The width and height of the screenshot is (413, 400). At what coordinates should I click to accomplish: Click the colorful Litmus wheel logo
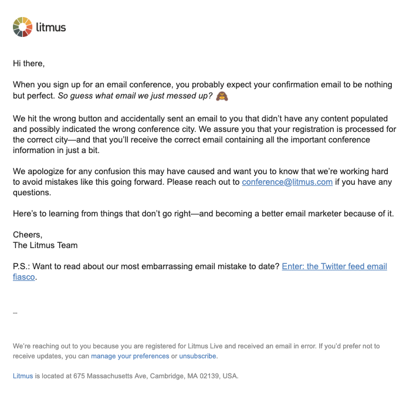pos(23,27)
